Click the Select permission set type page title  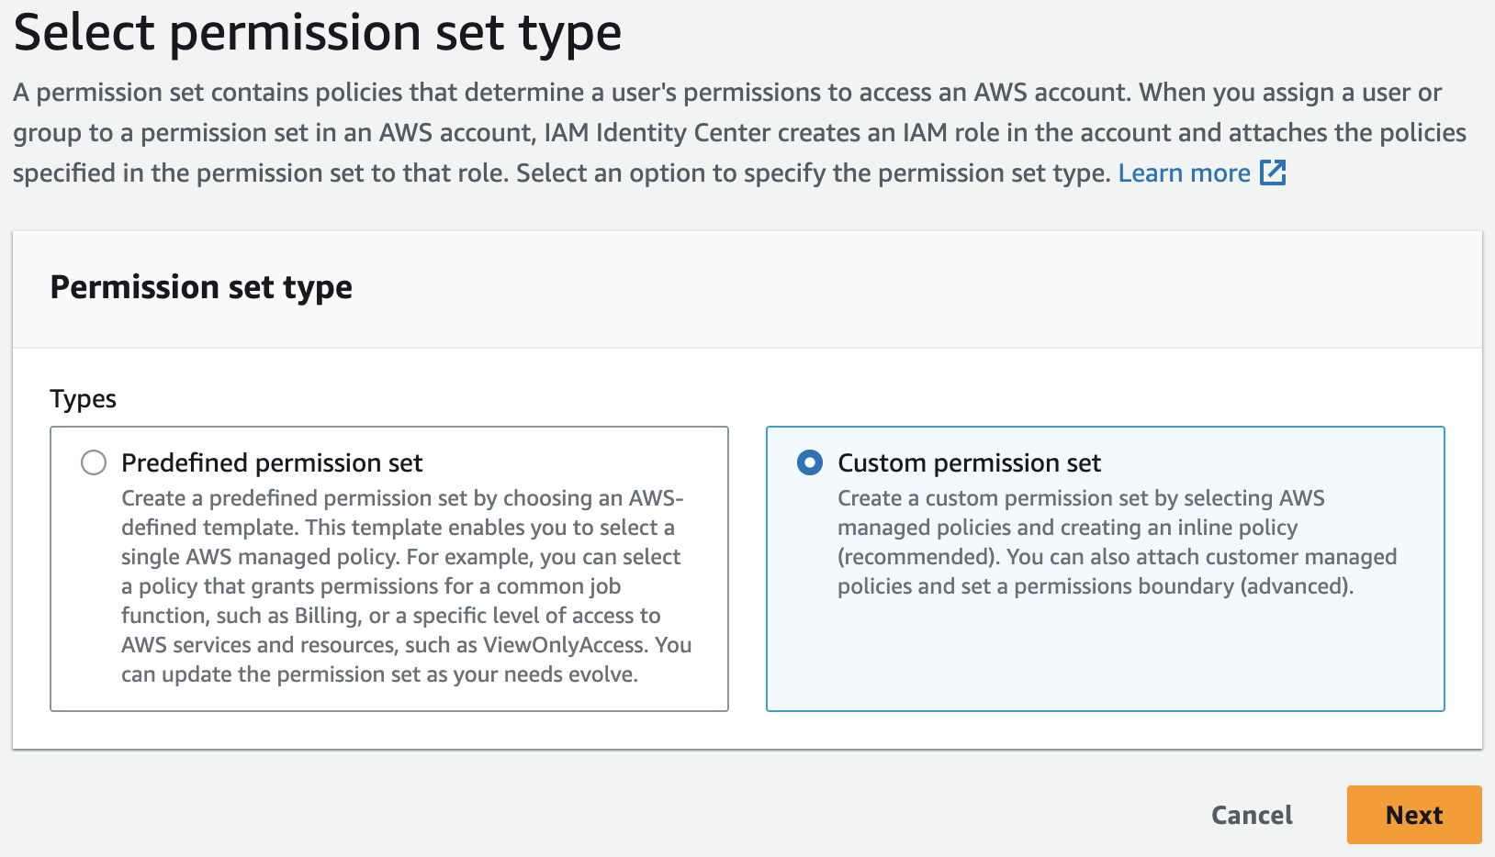tap(318, 33)
